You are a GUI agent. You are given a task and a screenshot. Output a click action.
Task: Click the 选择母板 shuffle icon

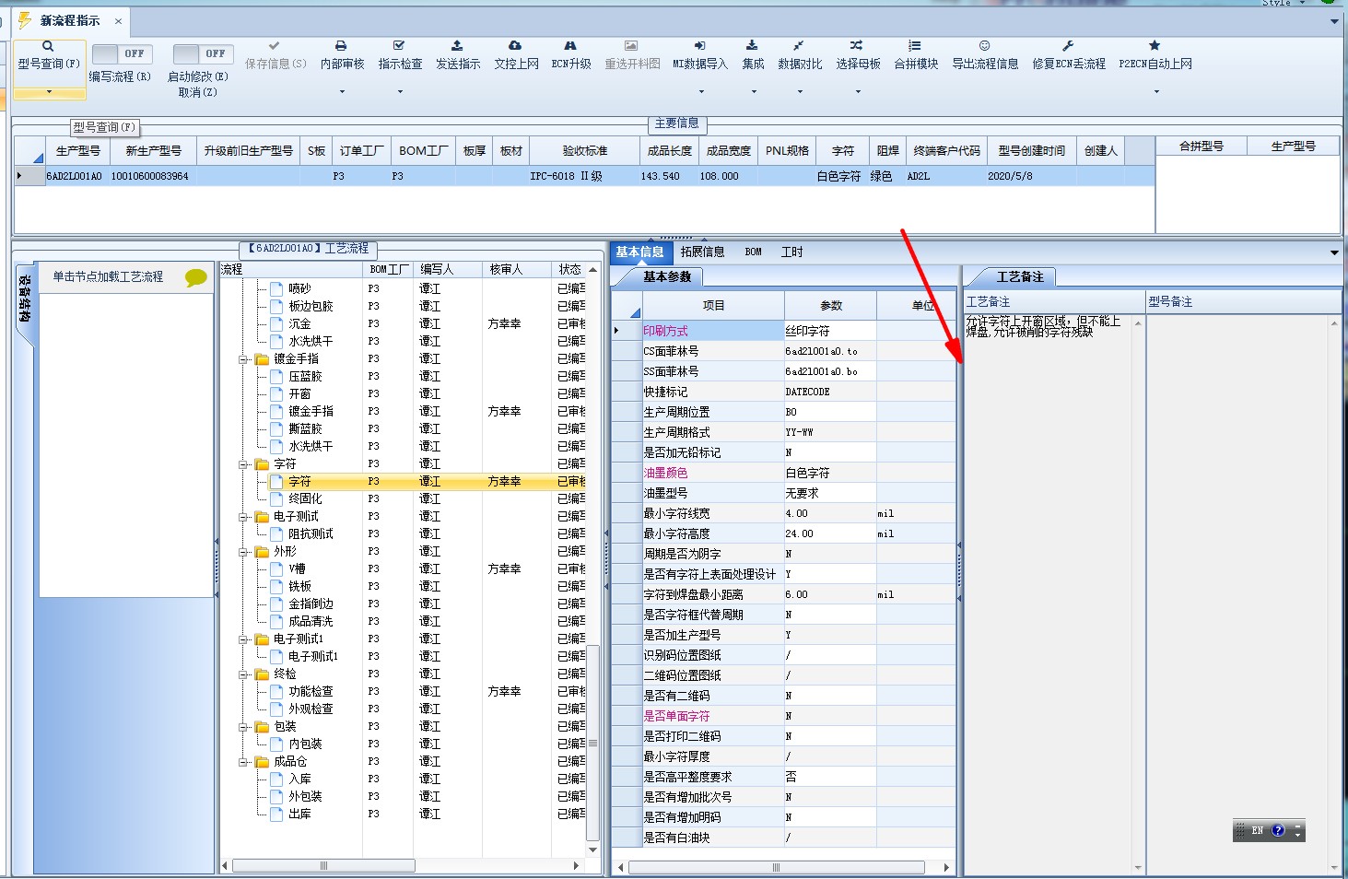[x=857, y=45]
